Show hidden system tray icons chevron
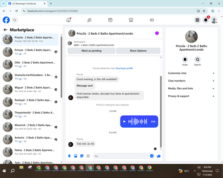 (x=194, y=171)
